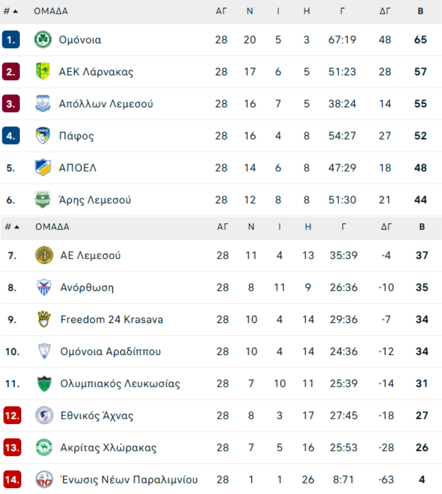Click the ΑΠΟΕΛ club logo
This screenshot has width=442, height=494.
pos(43,168)
